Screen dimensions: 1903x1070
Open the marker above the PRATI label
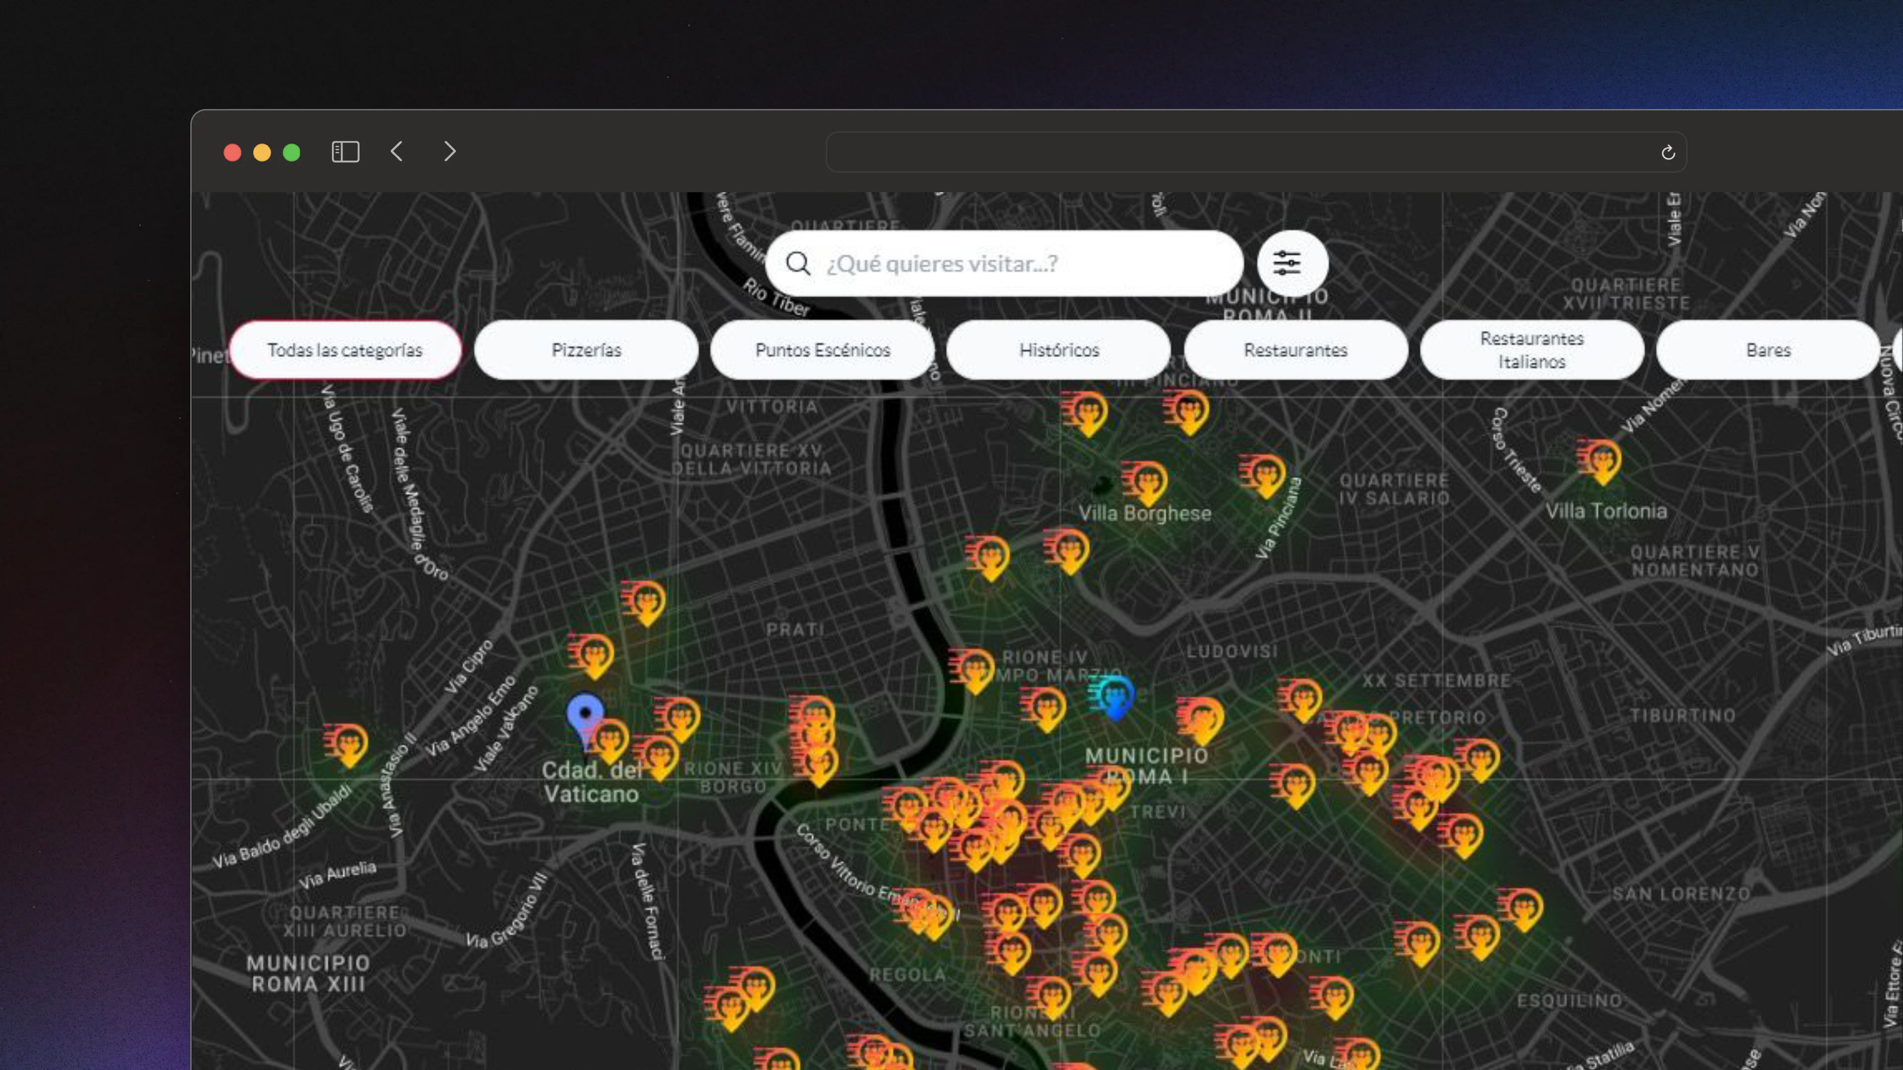coord(644,602)
